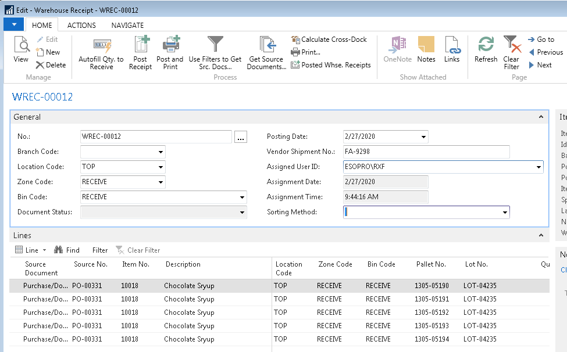Expand the Location Code dropdown
Image resolution: width=567 pixels, height=352 pixels.
pyautogui.click(x=160, y=167)
